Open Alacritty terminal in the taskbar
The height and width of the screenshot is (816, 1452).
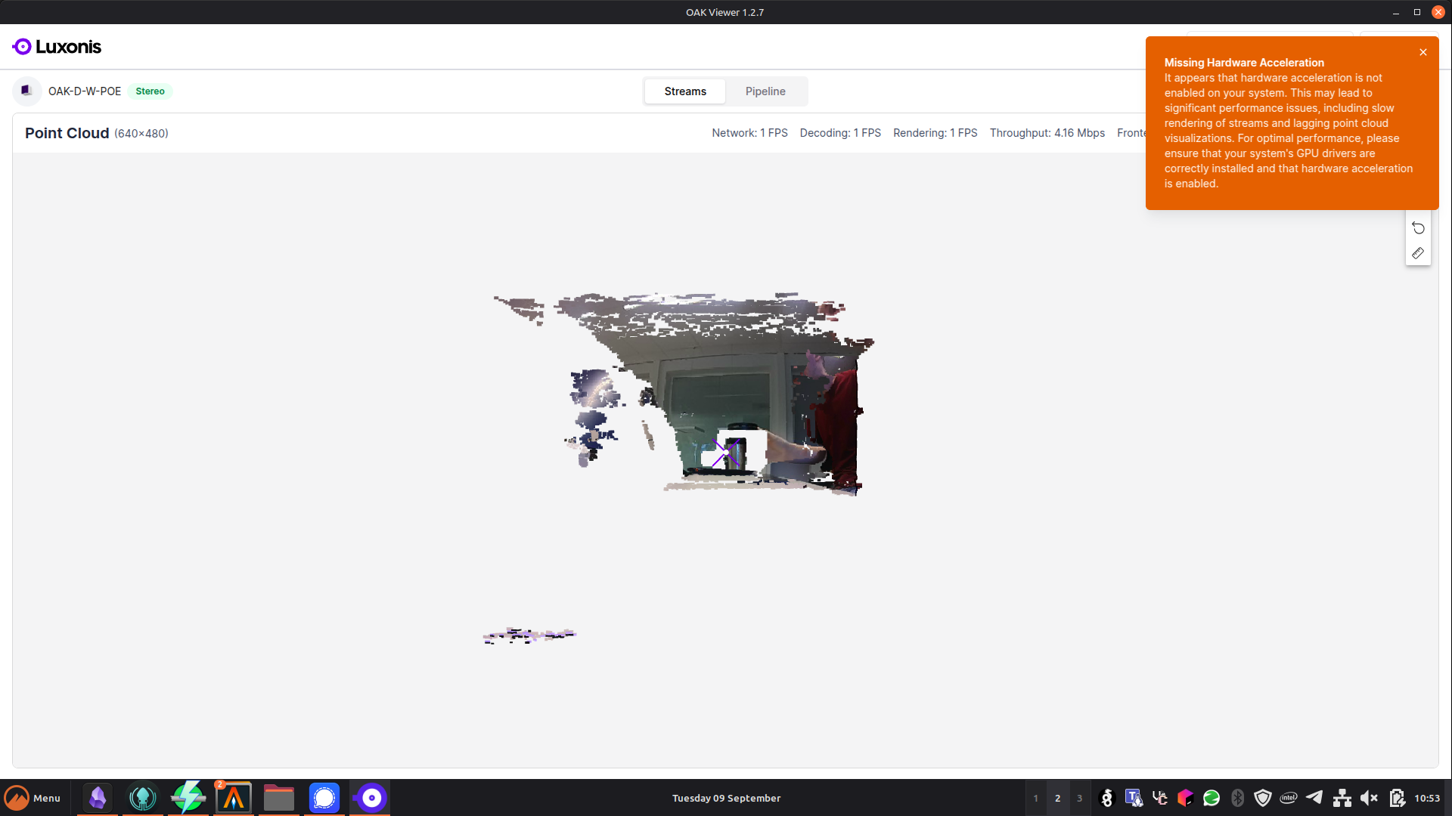click(x=234, y=798)
